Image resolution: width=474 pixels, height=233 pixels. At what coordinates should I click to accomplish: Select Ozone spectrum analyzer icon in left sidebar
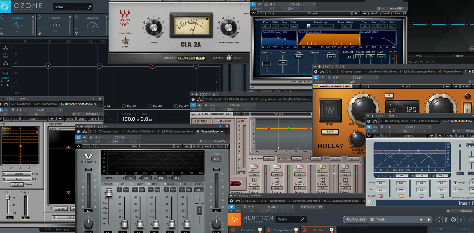point(5,48)
